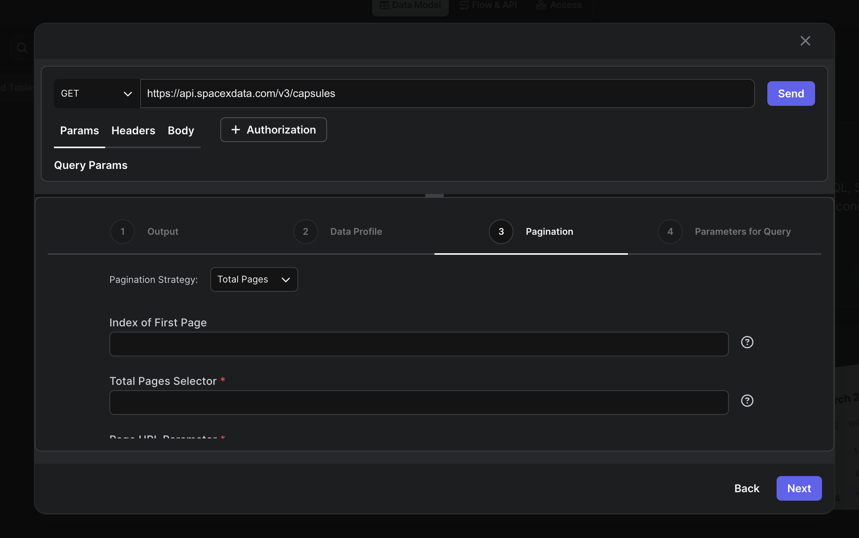Go to step 4 Parameters for Query
The height and width of the screenshot is (538, 859).
[724, 231]
